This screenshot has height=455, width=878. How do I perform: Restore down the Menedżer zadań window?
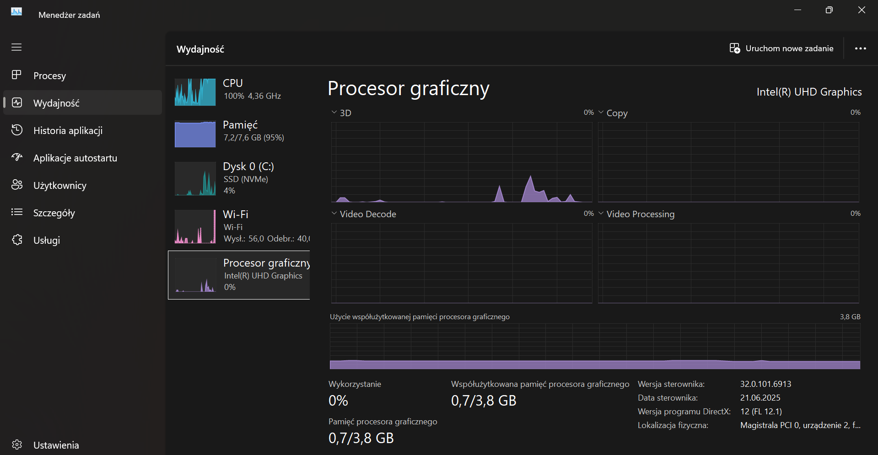pos(829,10)
